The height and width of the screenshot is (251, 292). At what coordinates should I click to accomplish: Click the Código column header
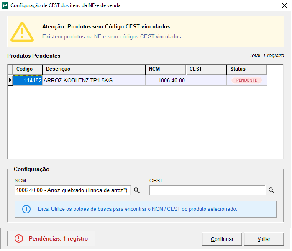point(27,69)
